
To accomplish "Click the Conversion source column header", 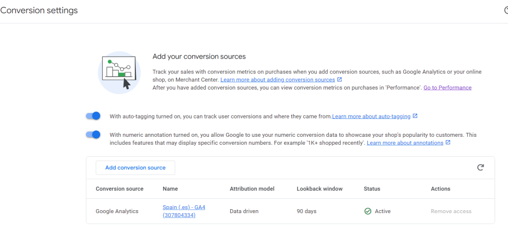I will [x=120, y=189].
